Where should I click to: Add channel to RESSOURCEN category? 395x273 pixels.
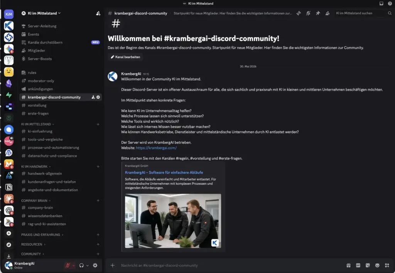98,244
